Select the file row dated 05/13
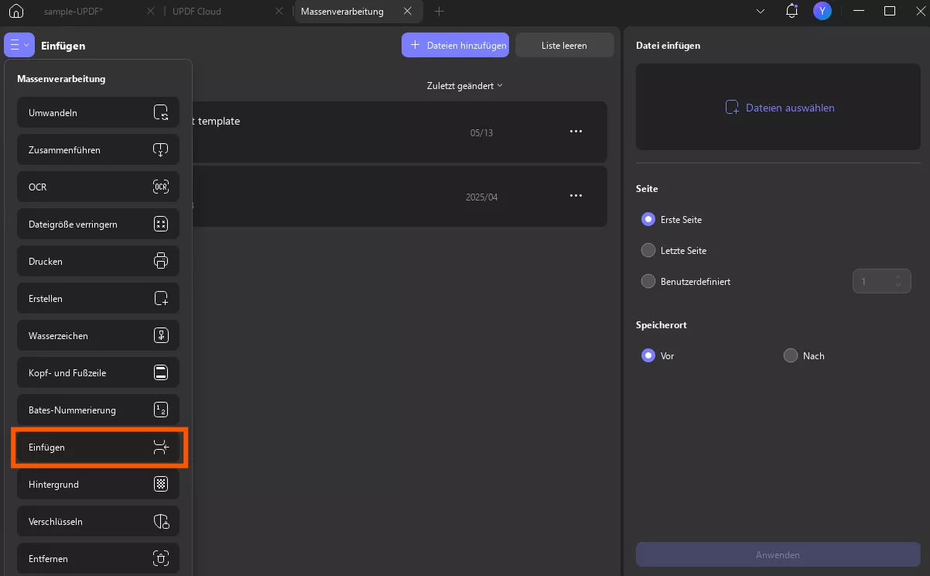The width and height of the screenshot is (930, 576). pos(399,132)
